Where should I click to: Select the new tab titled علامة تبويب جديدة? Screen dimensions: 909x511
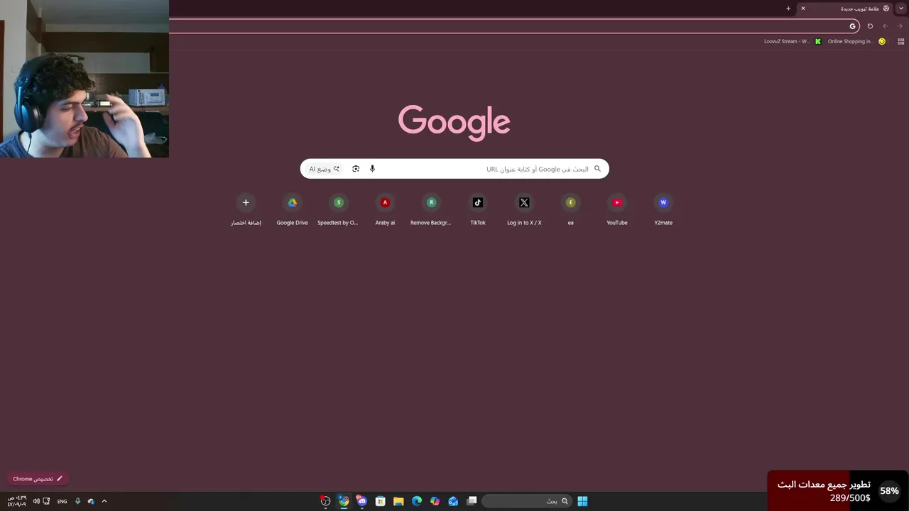coord(846,9)
